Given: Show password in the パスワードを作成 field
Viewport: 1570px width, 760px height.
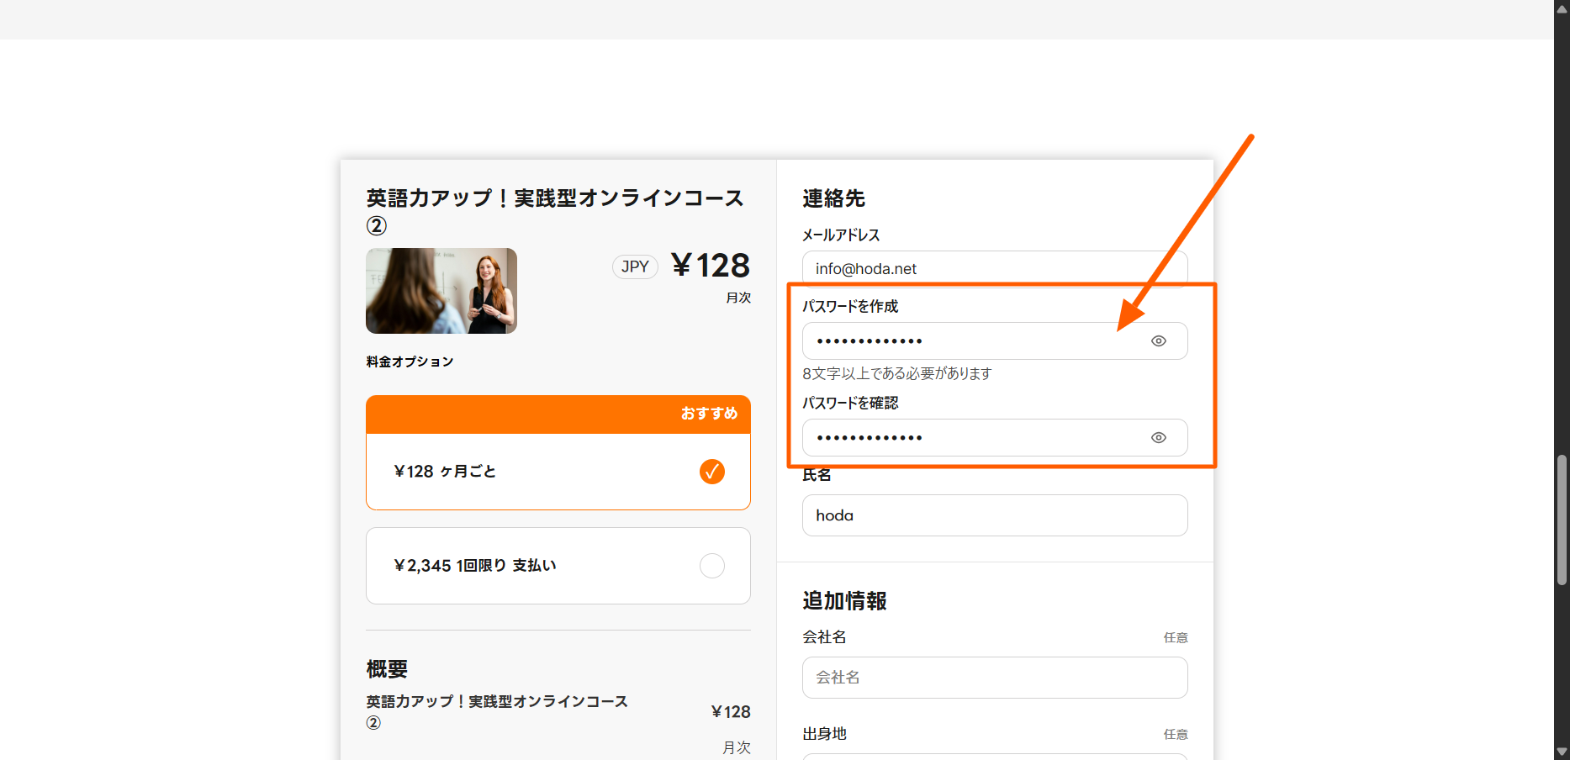Looking at the screenshot, I should (1158, 341).
